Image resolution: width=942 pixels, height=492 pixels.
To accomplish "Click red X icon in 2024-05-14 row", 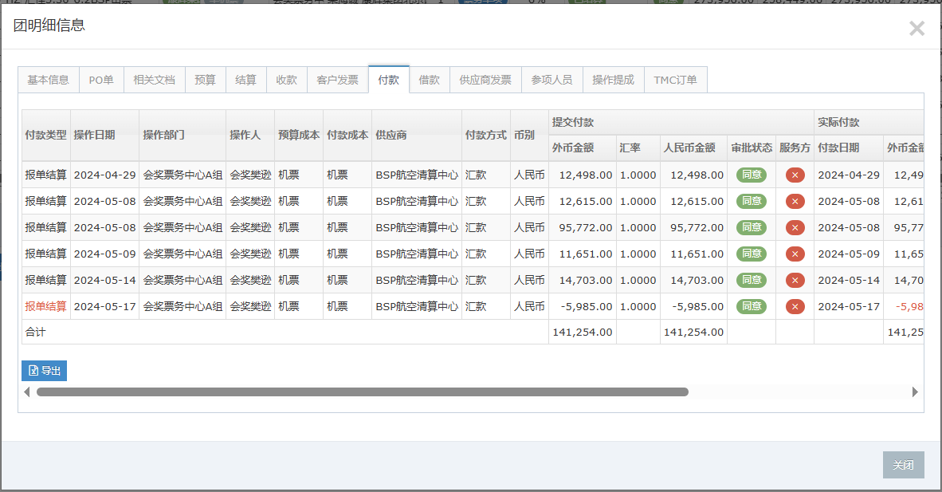I will pos(795,281).
